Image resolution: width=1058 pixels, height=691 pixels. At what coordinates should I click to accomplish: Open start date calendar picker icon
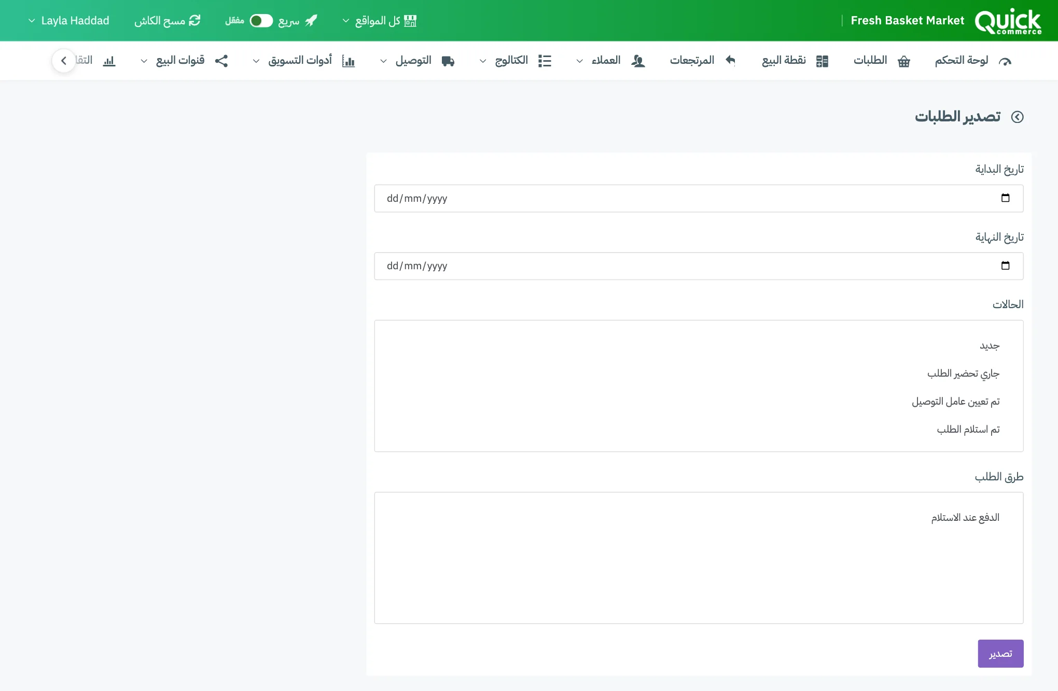pos(1005,198)
